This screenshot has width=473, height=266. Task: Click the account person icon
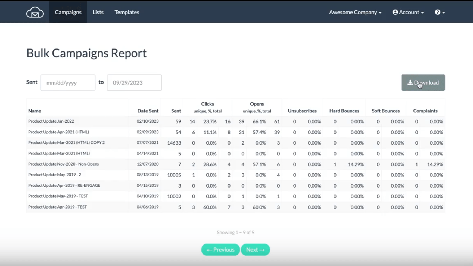(395, 12)
